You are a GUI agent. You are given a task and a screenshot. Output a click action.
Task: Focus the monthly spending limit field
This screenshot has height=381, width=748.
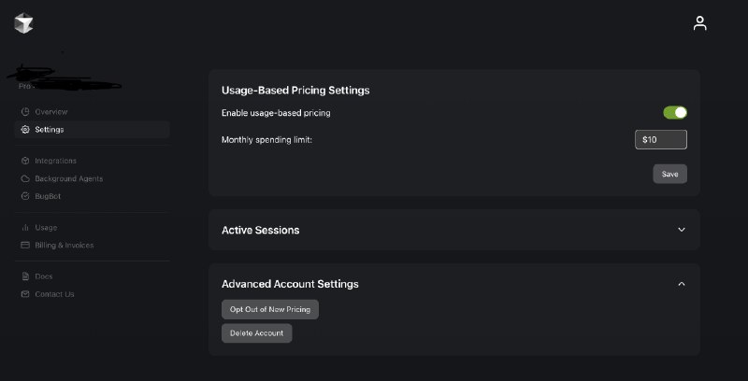(661, 139)
